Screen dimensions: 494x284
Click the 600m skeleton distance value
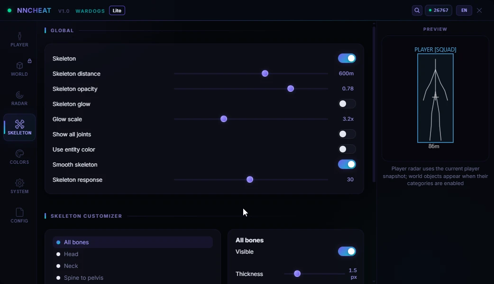[346, 73]
